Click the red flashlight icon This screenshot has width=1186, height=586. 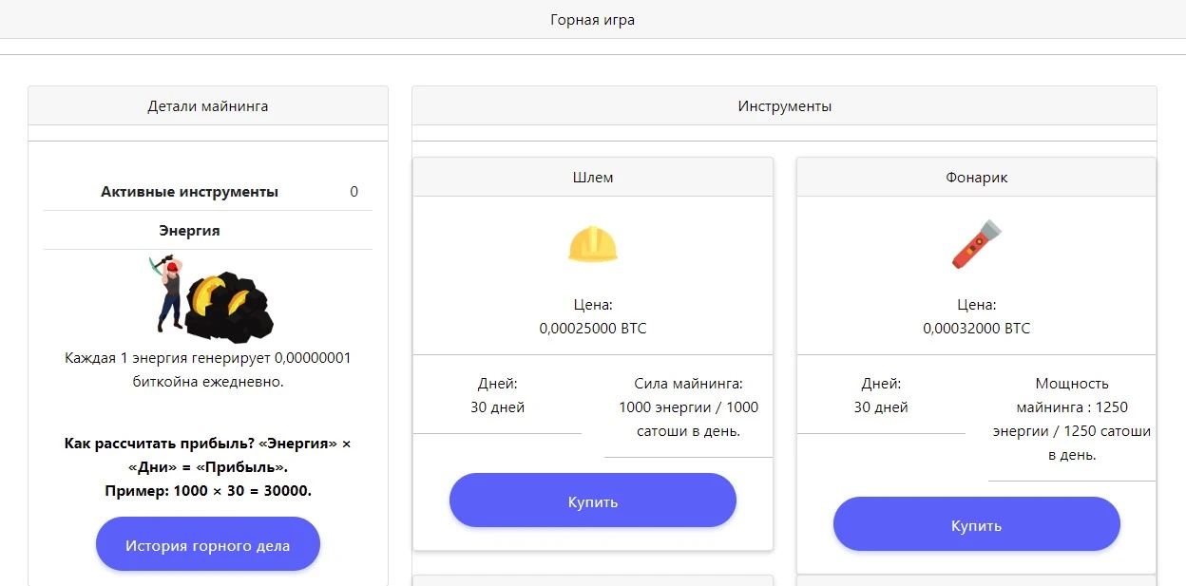[x=977, y=244]
